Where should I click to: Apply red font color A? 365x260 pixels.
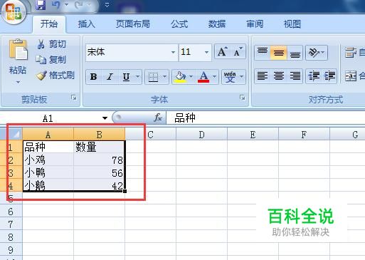[x=203, y=77]
